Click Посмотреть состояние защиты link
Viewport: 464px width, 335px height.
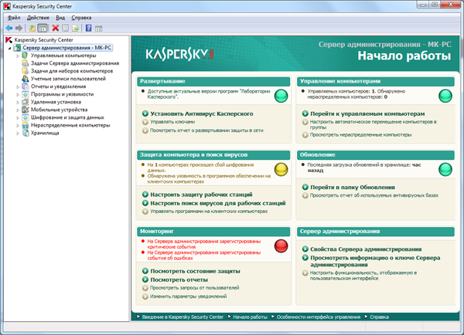(x=195, y=271)
